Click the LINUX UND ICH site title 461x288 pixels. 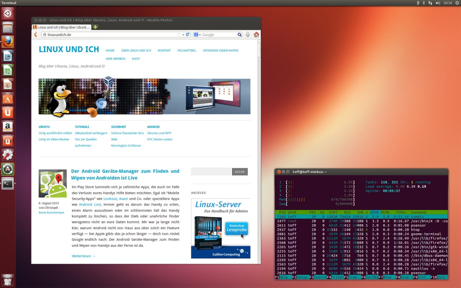click(69, 50)
